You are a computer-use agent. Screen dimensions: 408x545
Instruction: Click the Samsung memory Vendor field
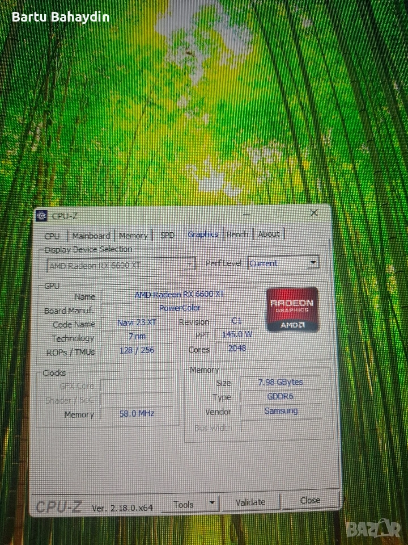click(x=281, y=411)
